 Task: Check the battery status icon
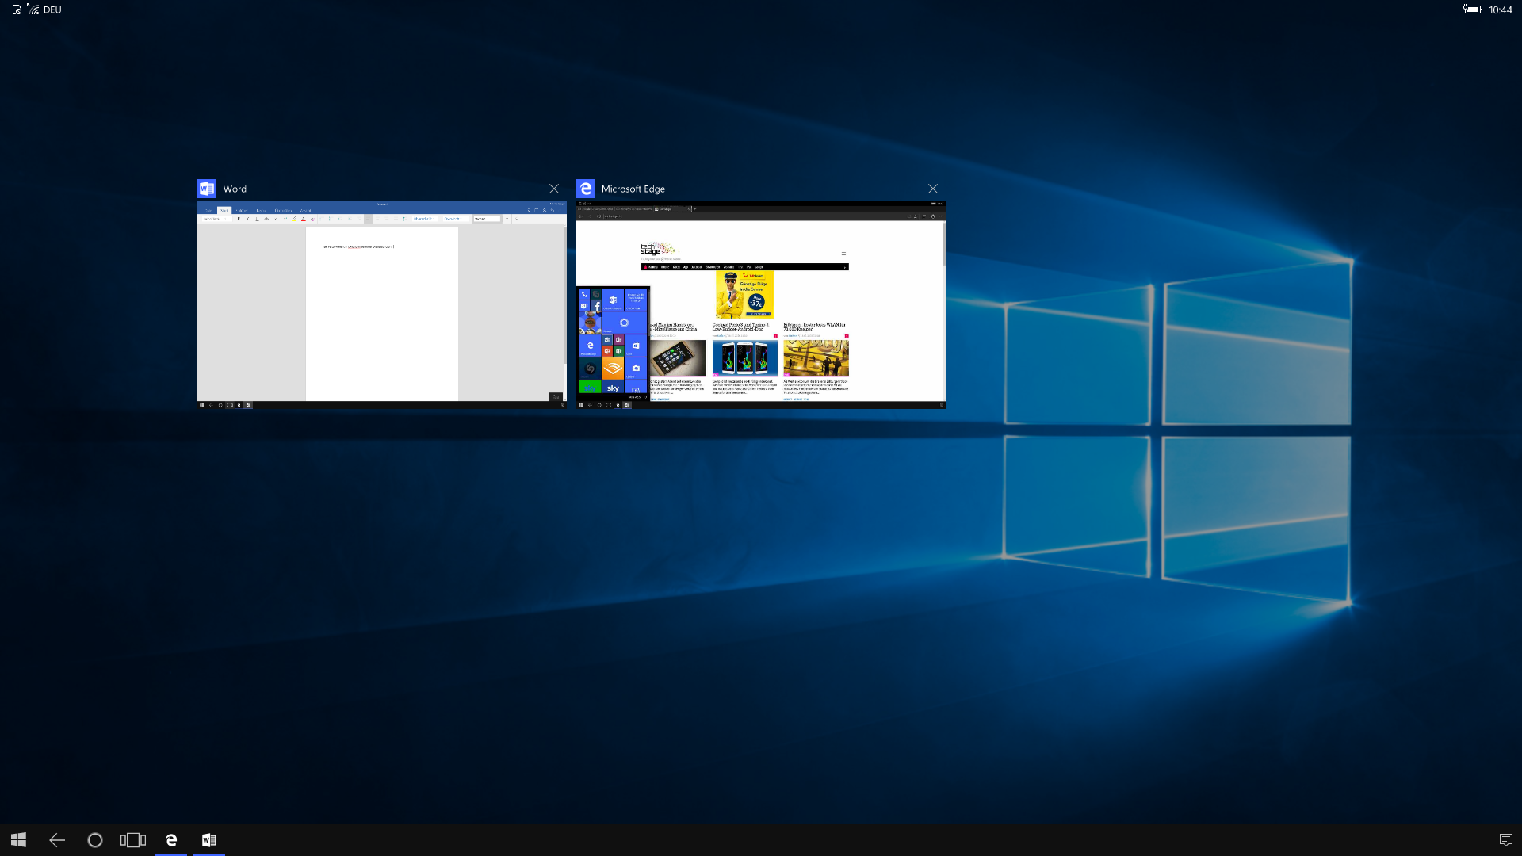click(x=1472, y=10)
